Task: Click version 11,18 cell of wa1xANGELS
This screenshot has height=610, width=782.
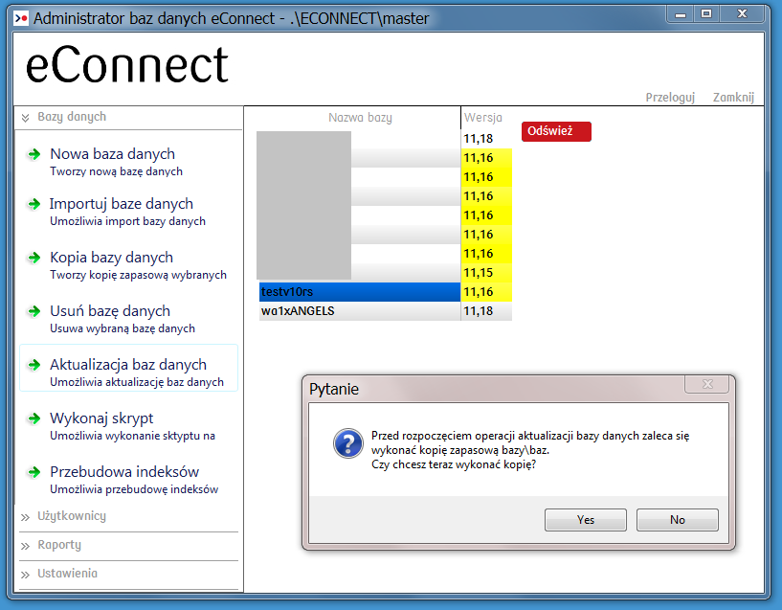Action: click(x=486, y=310)
